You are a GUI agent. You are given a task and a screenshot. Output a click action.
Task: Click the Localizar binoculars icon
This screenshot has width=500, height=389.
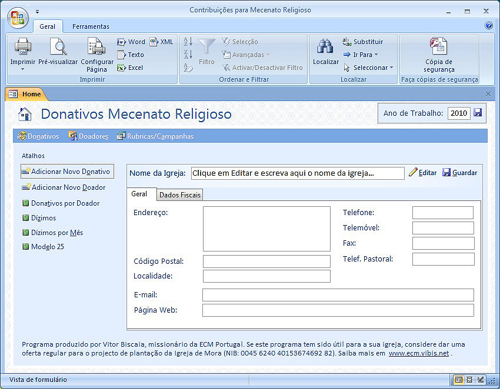coord(325,46)
